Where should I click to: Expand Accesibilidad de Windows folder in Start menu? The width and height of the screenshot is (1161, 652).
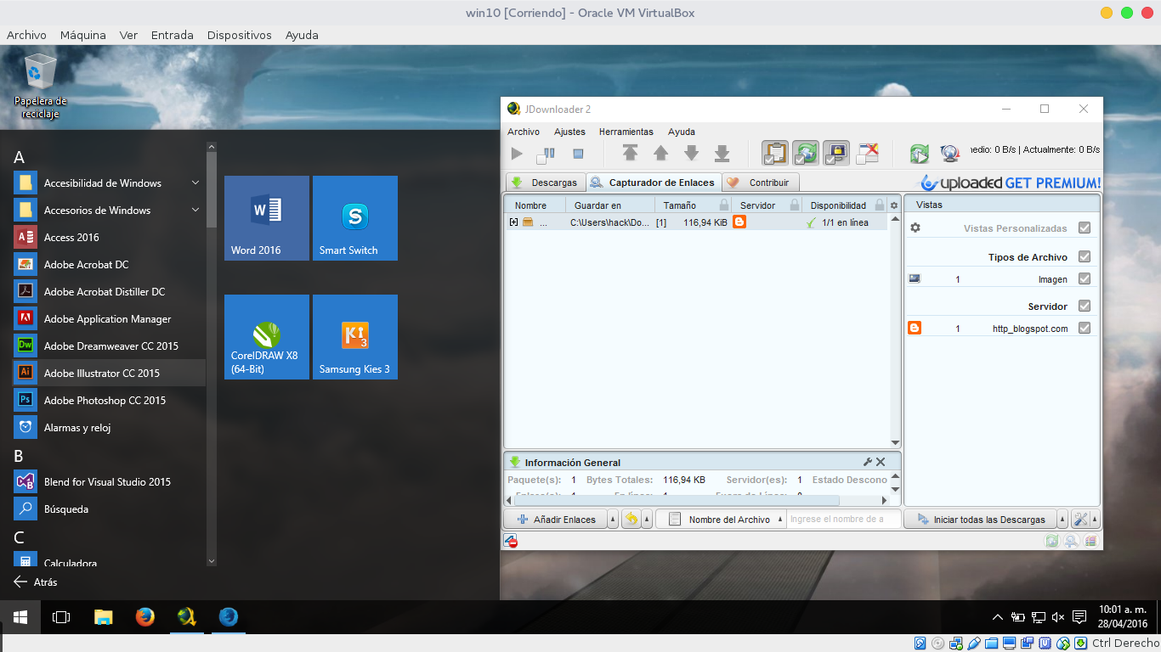point(108,183)
